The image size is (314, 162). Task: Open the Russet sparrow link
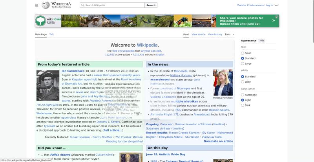pos(80,137)
